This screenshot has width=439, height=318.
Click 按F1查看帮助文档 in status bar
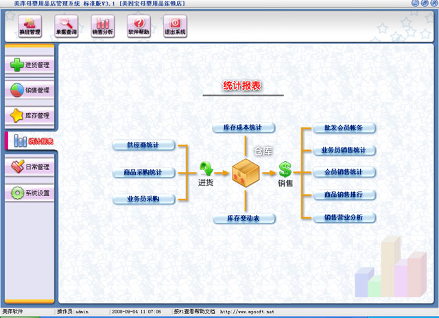click(194, 312)
